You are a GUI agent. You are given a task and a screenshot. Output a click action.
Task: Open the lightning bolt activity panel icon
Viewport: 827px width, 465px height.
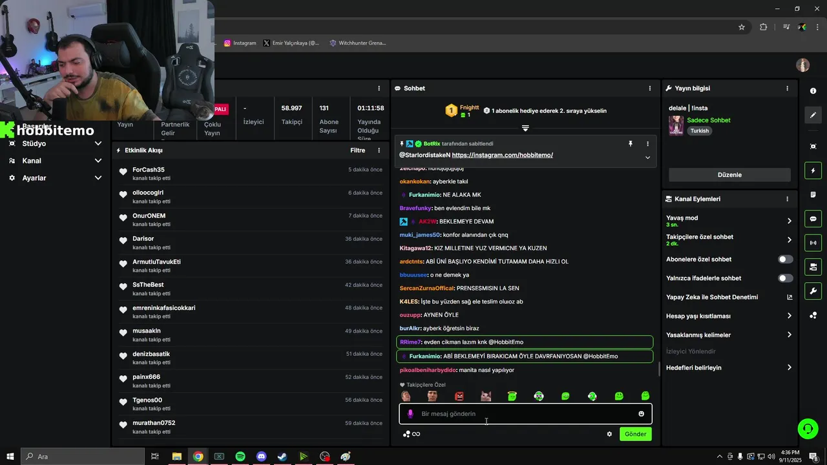[813, 170]
